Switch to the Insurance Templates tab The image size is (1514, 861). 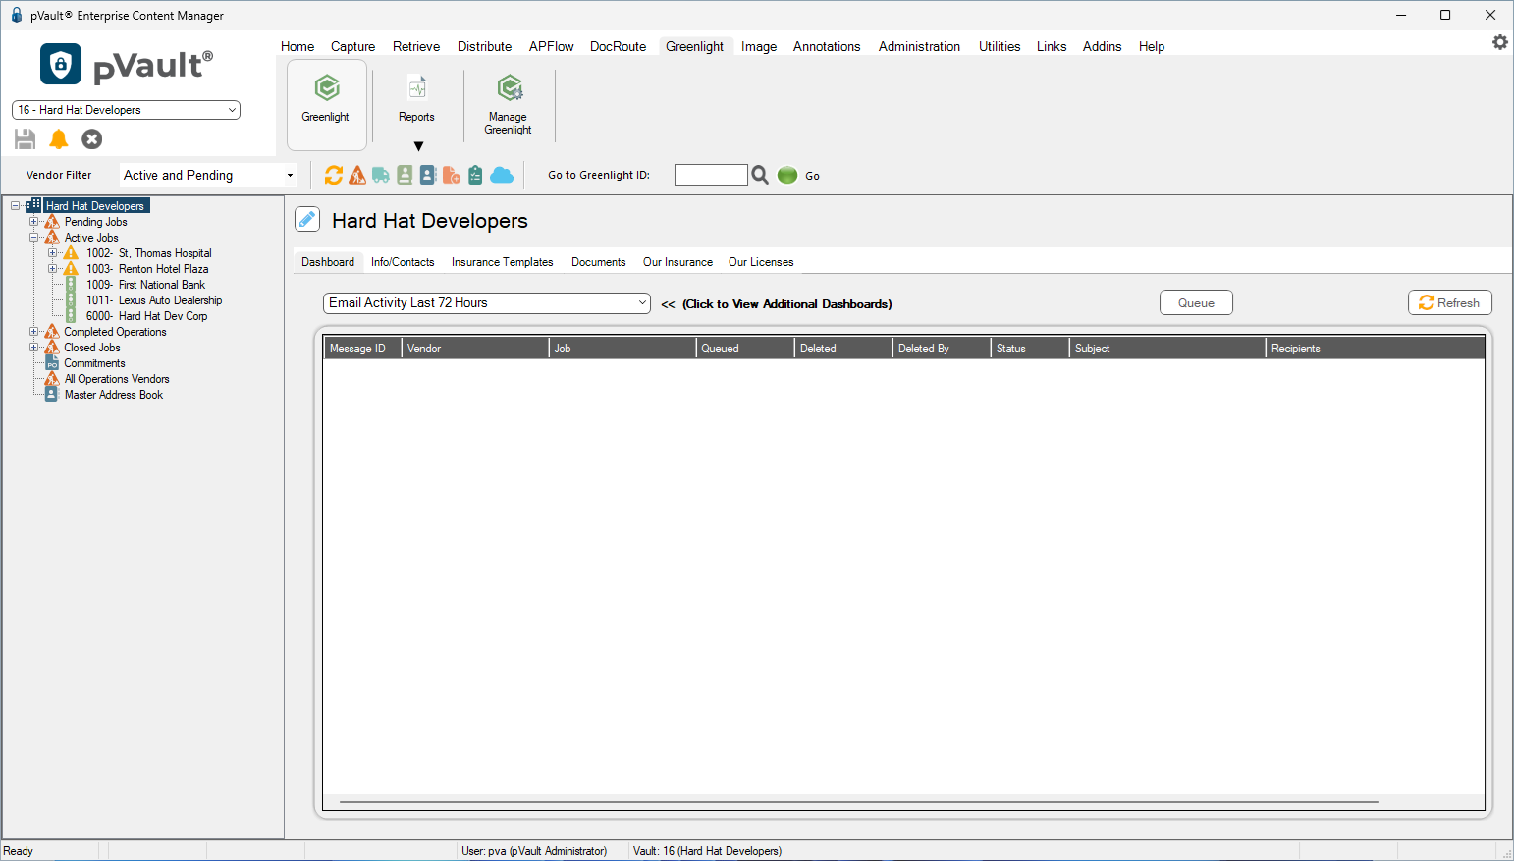(502, 262)
